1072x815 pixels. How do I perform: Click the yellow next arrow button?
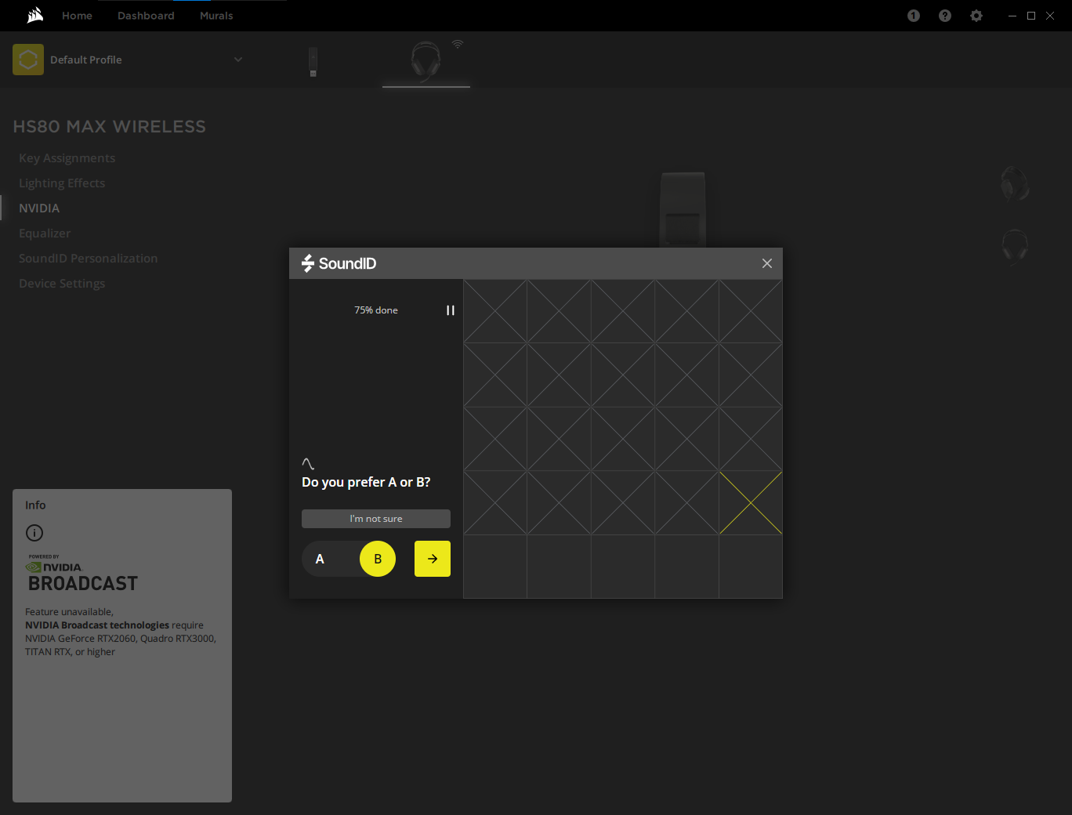click(433, 559)
